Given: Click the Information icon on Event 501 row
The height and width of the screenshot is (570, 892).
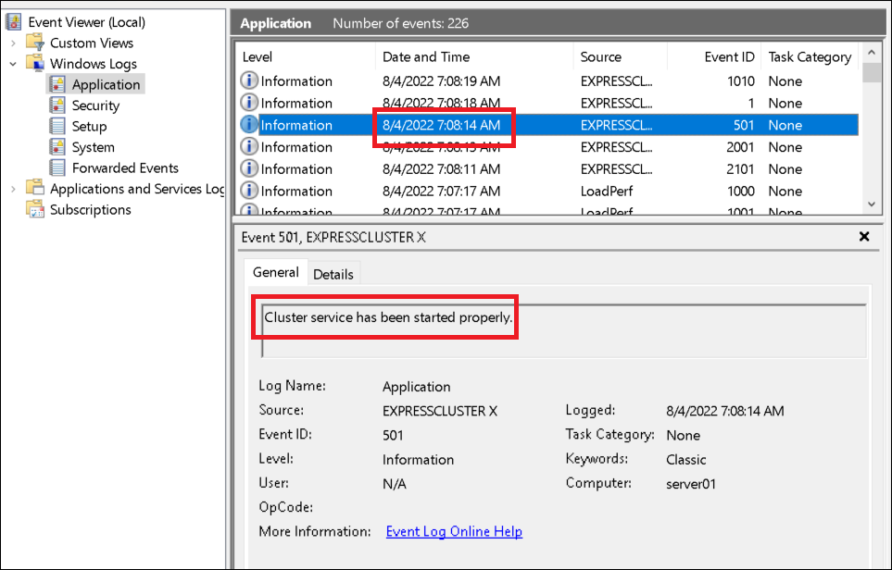Looking at the screenshot, I should click(248, 124).
